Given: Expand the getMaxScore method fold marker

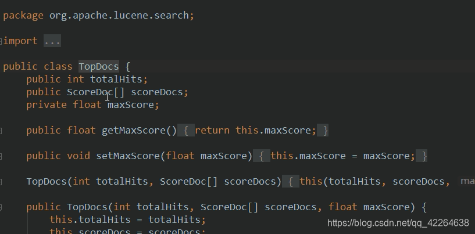Looking at the screenshot, I should point(1,131).
